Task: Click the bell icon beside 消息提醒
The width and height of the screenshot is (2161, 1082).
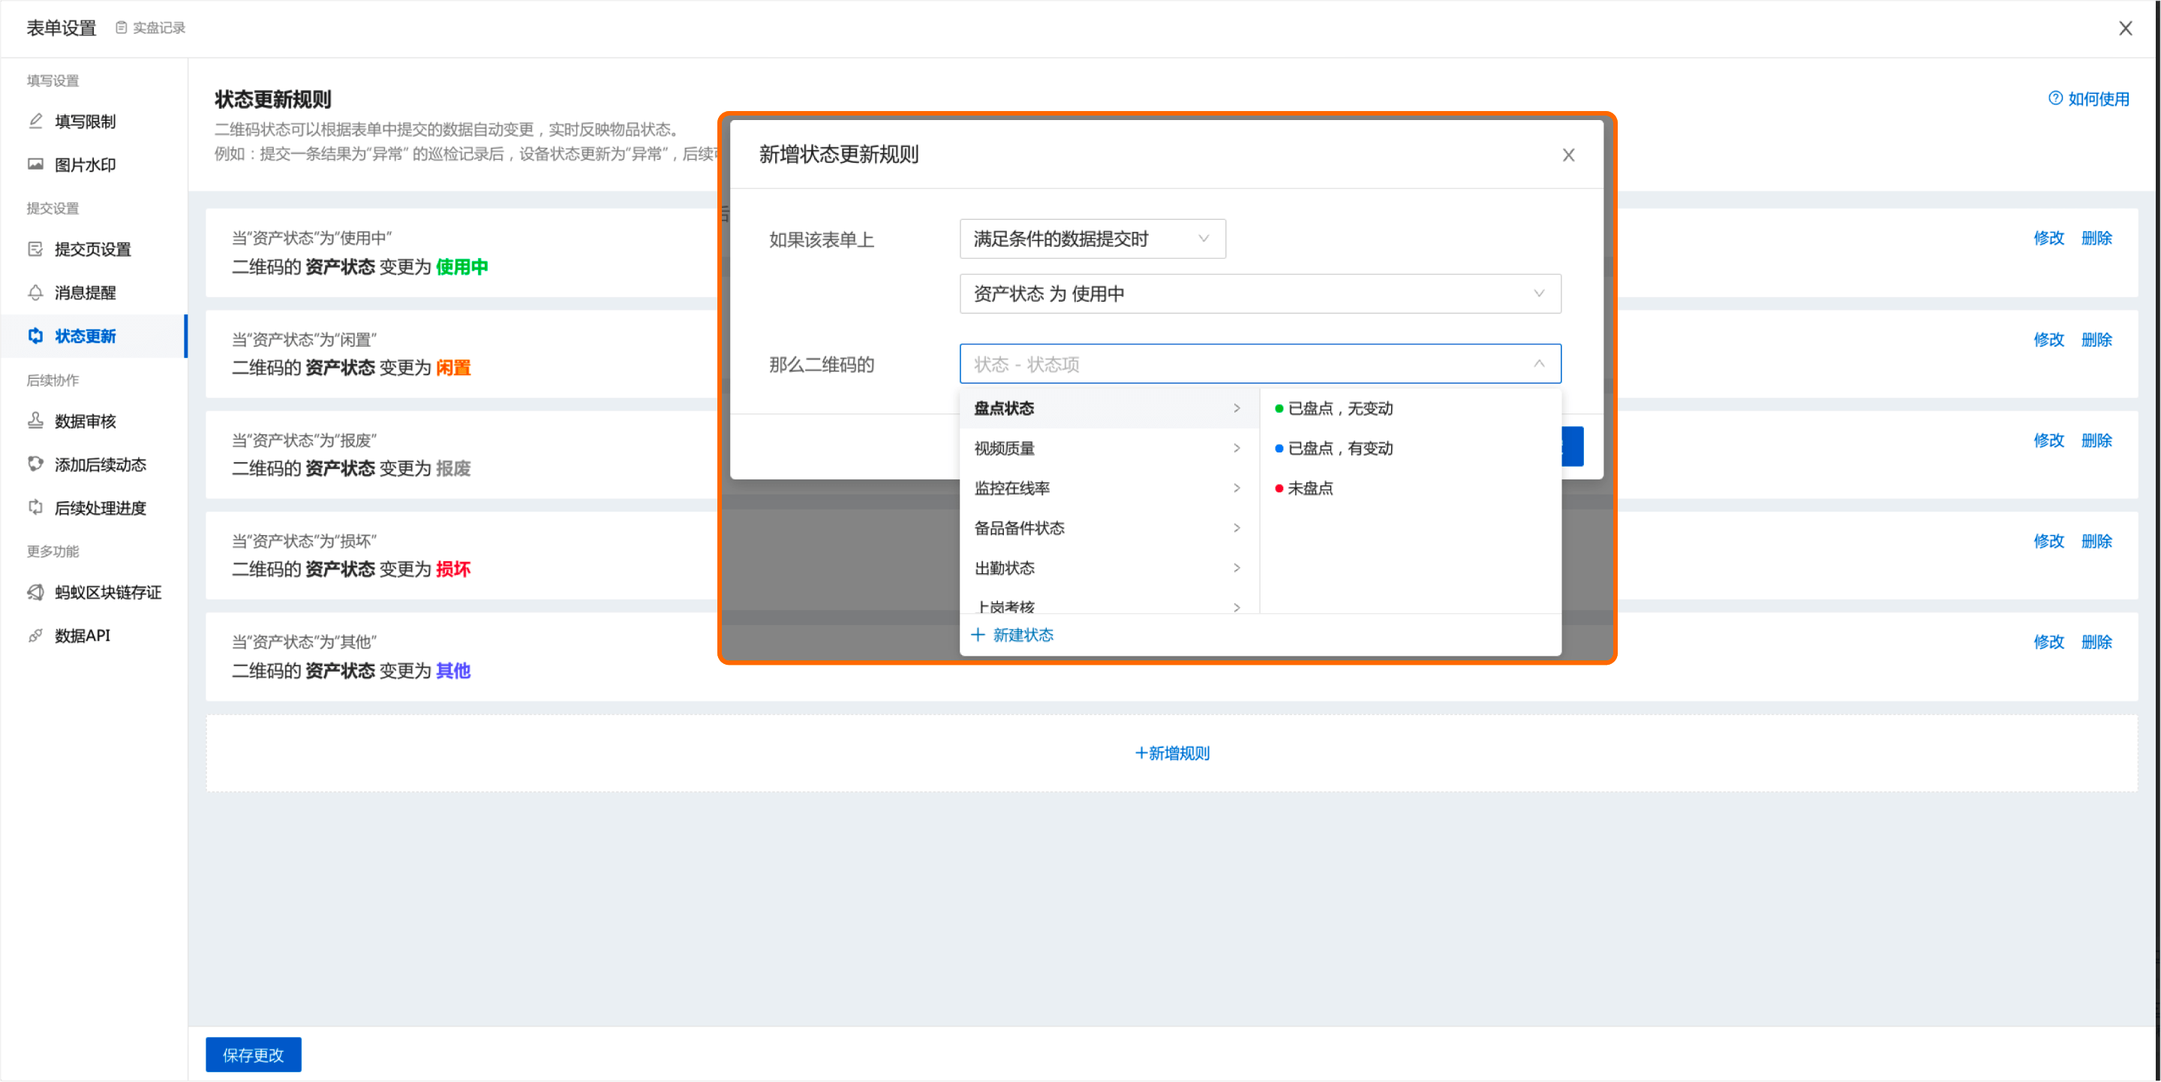Action: pos(35,293)
